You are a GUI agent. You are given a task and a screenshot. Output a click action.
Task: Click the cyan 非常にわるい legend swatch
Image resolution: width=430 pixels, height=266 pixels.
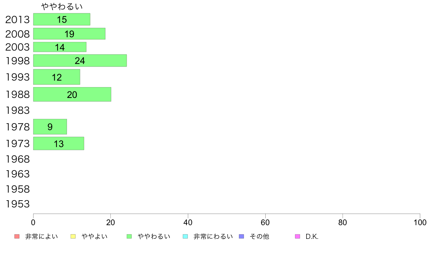click(185, 236)
